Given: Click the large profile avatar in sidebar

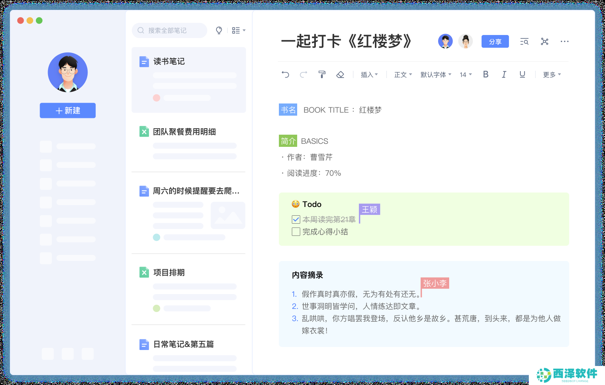Looking at the screenshot, I should [x=68, y=72].
